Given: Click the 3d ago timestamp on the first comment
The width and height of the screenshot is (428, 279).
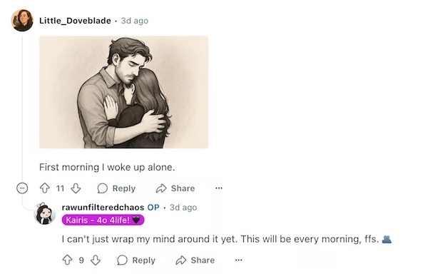Looking at the screenshot, I should (135, 21).
